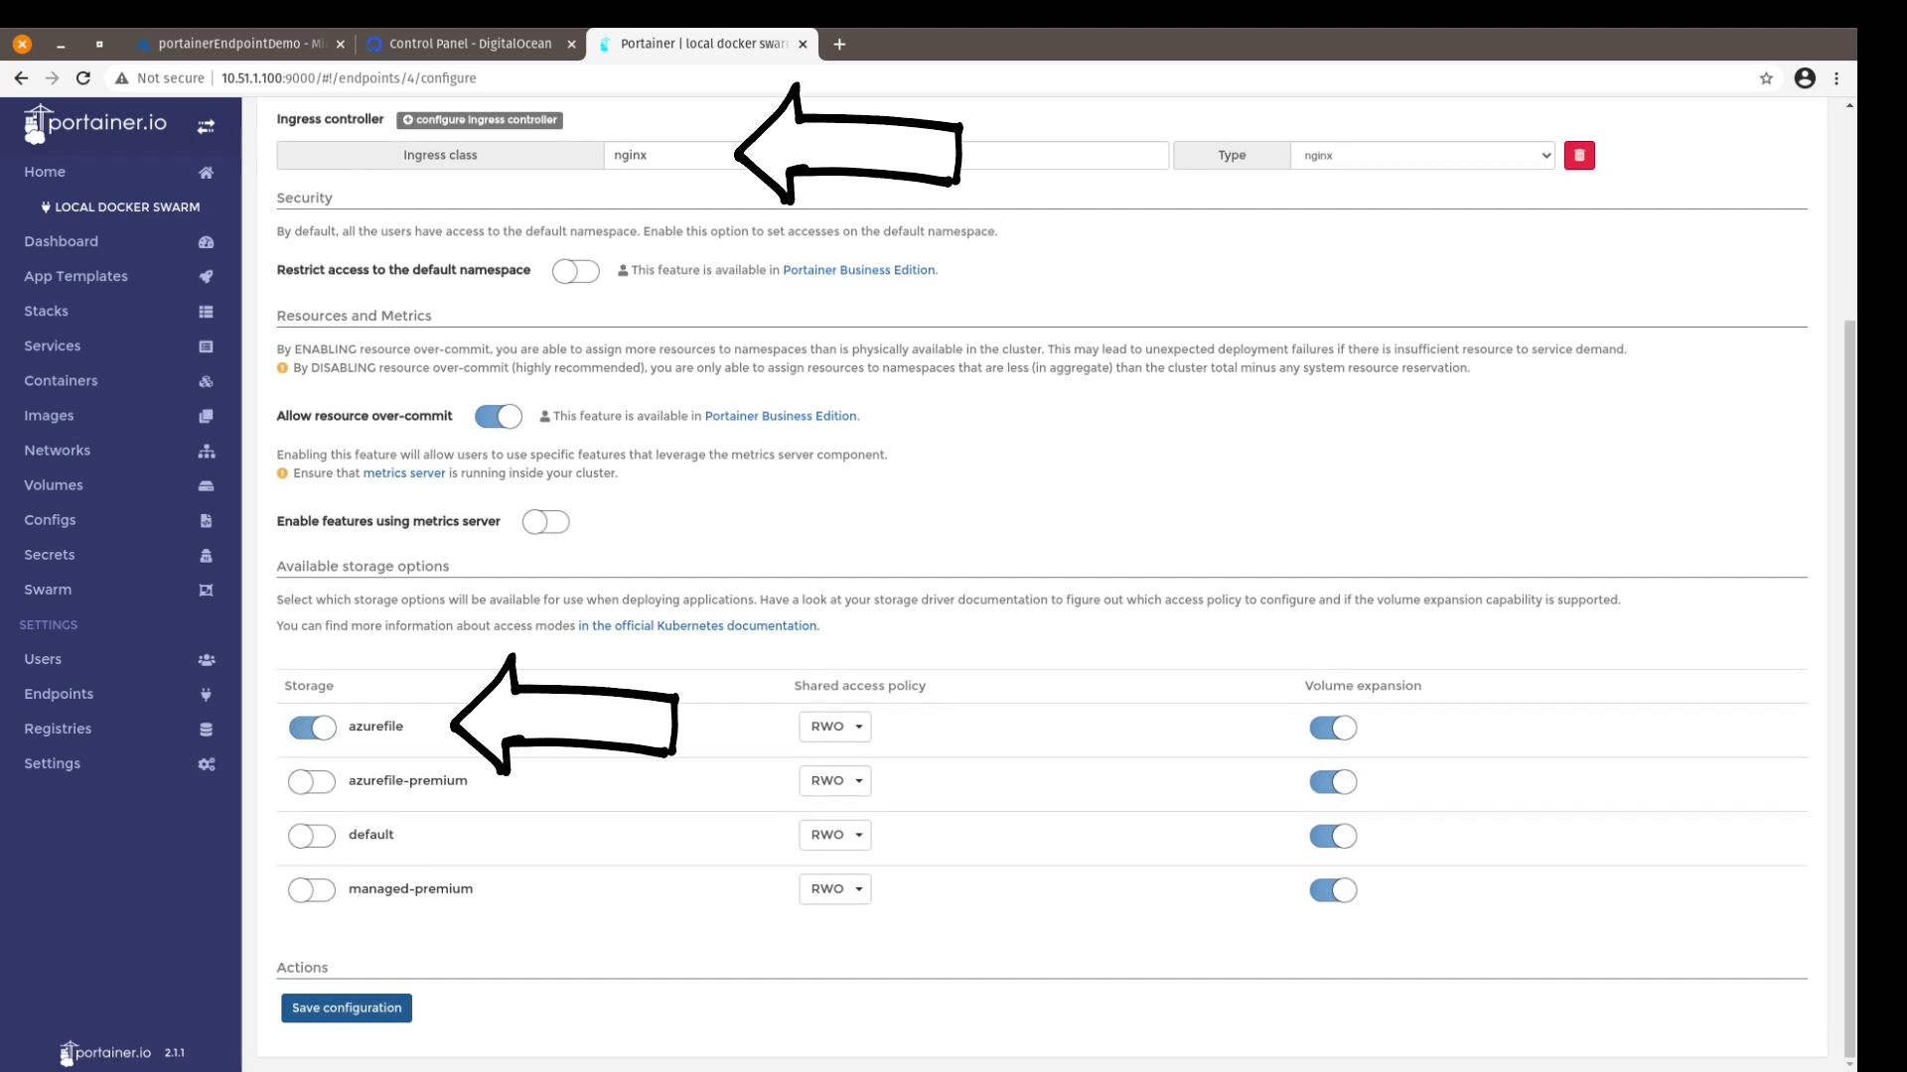Switch to portainerEndpointDemo browser tab
1907x1072 pixels.
tap(239, 44)
